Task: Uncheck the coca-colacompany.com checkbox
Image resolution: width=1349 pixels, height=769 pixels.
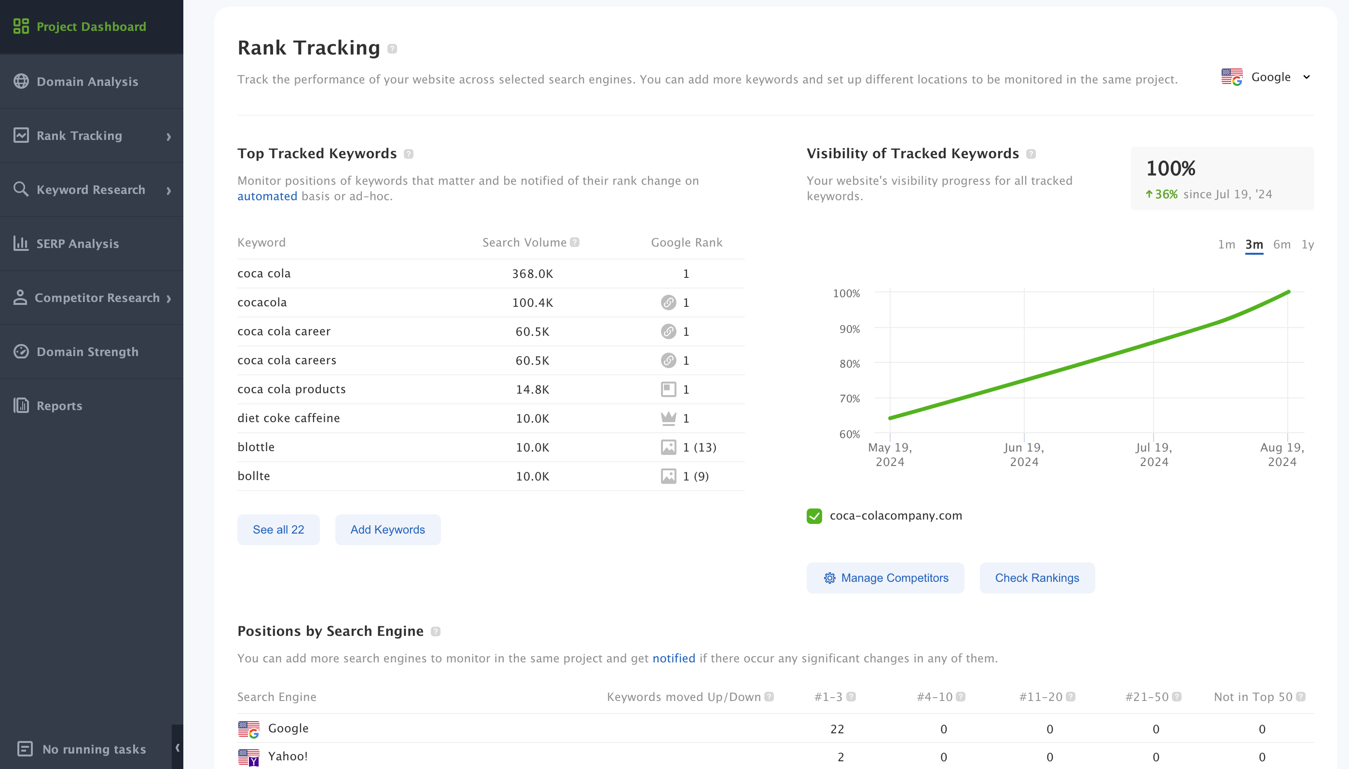Action: [813, 516]
